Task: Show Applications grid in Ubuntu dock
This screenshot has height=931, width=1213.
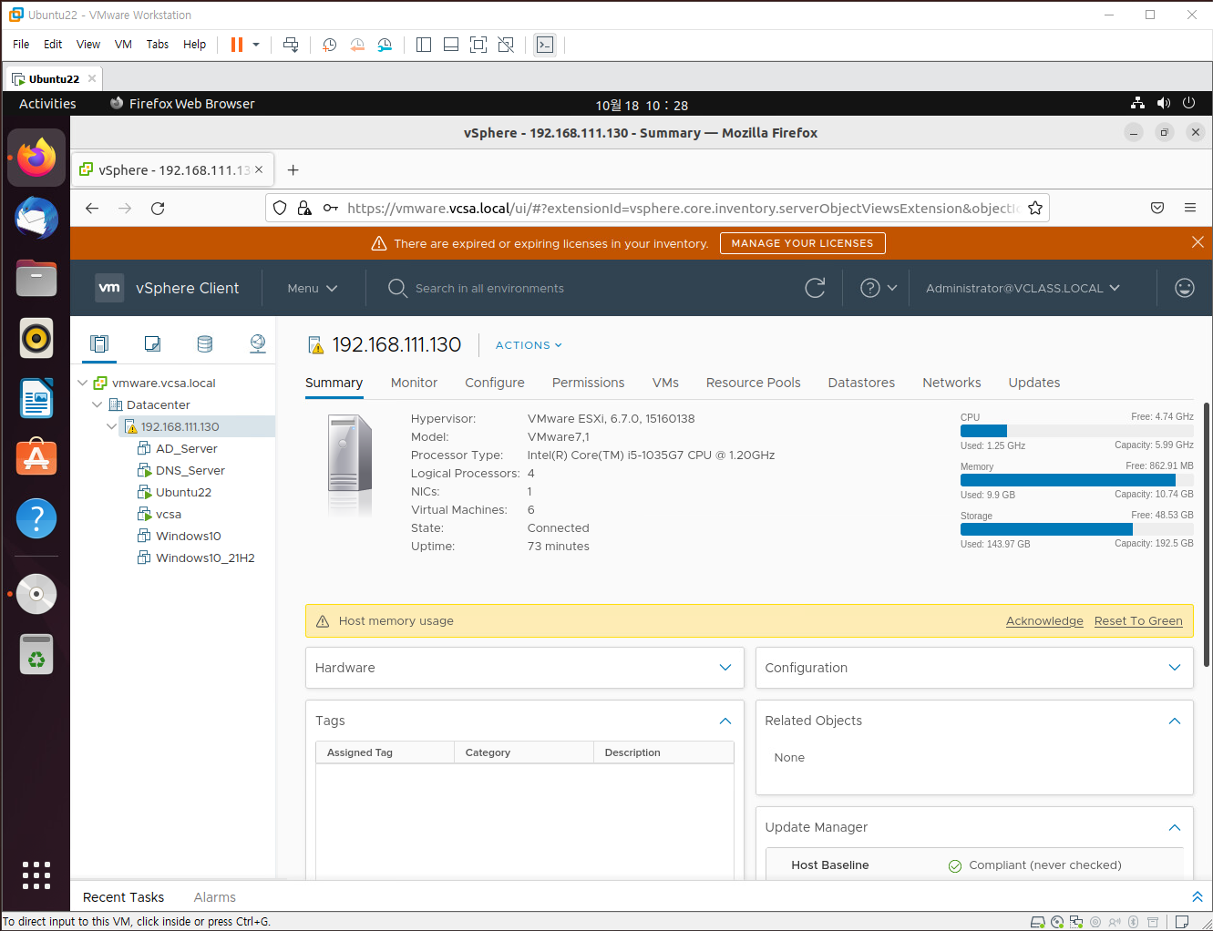Action: pyautogui.click(x=36, y=875)
